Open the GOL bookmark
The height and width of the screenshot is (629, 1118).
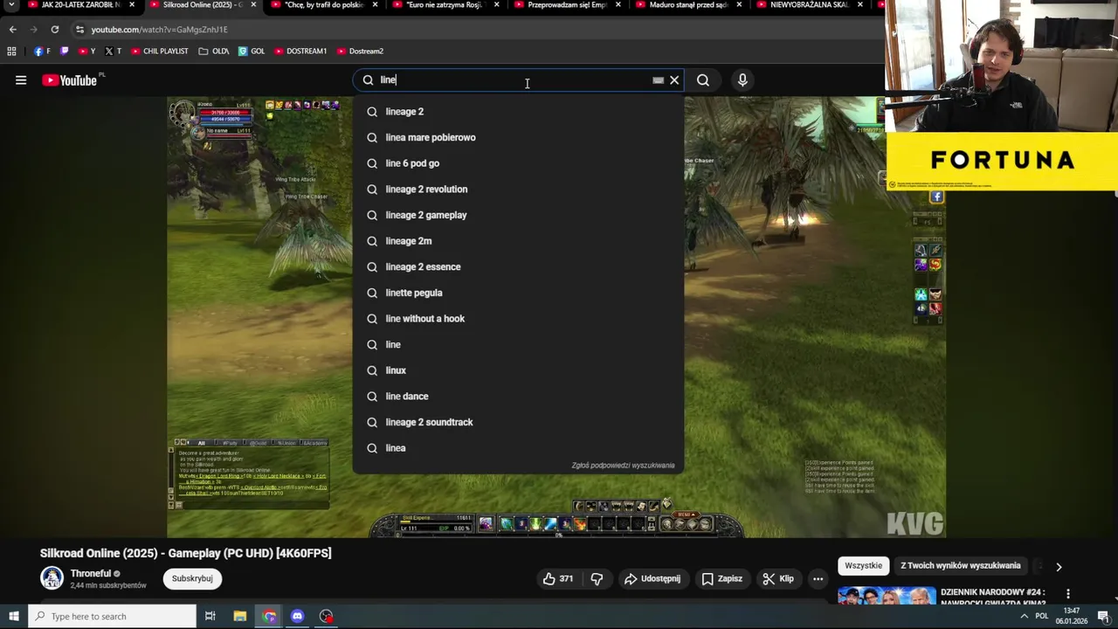click(252, 52)
